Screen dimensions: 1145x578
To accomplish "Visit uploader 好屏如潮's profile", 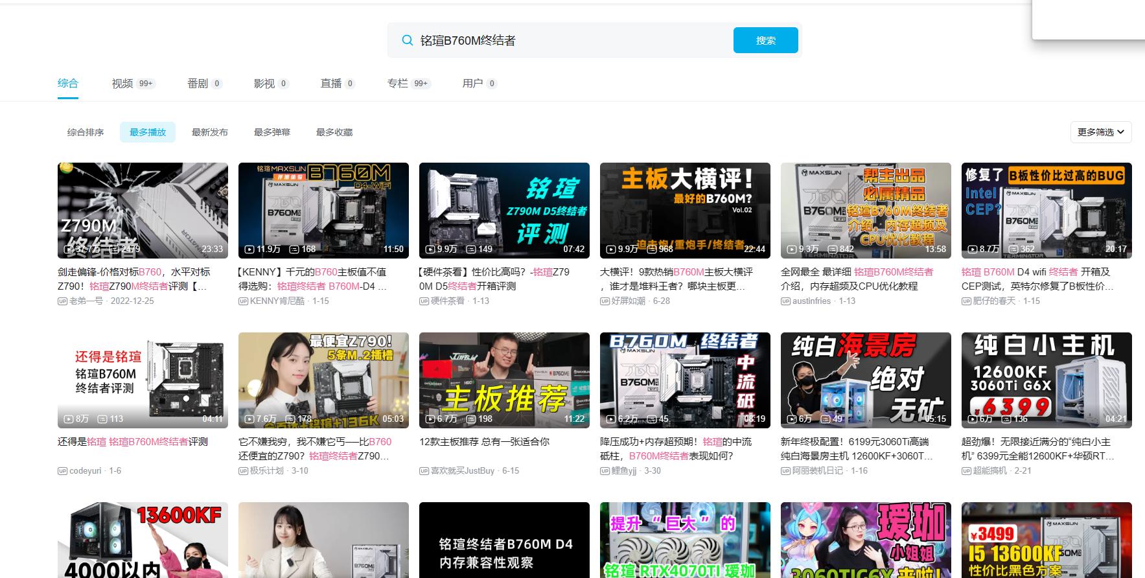I will [x=629, y=301].
